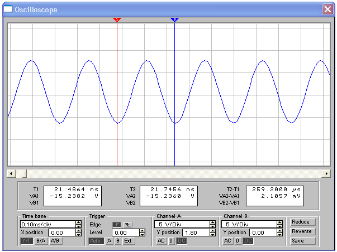Decrease Channel A Y position
Screen dimensions: 337x252
pos(213,234)
